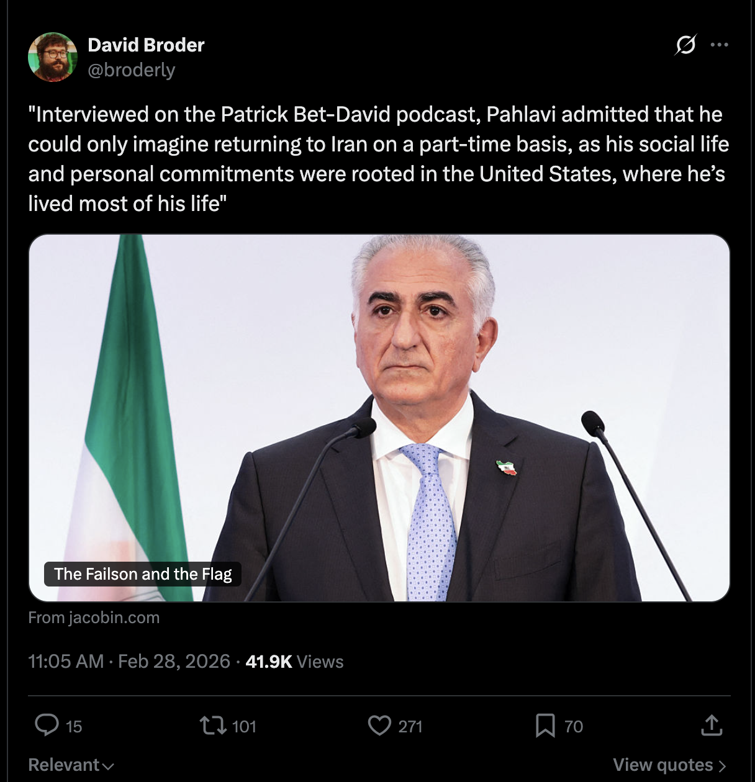This screenshot has width=755, height=782.
Task: Open David Broder's profile picture
Action: click(x=53, y=57)
